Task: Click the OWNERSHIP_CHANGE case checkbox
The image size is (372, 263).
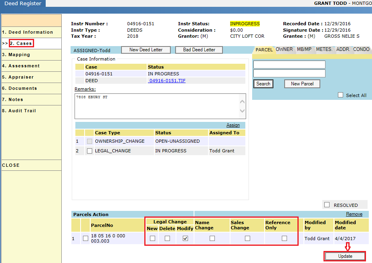Action: point(89,141)
